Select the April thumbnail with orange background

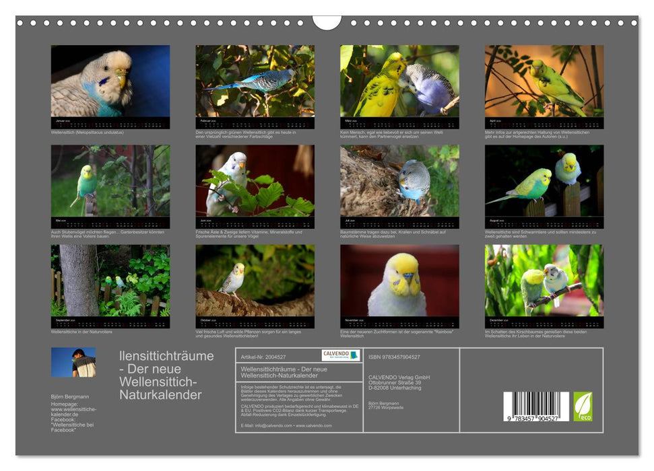point(544,82)
